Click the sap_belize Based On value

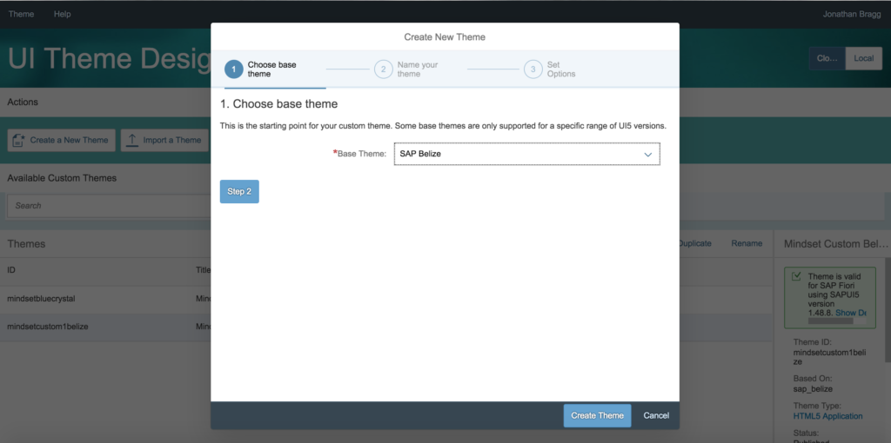(x=814, y=389)
